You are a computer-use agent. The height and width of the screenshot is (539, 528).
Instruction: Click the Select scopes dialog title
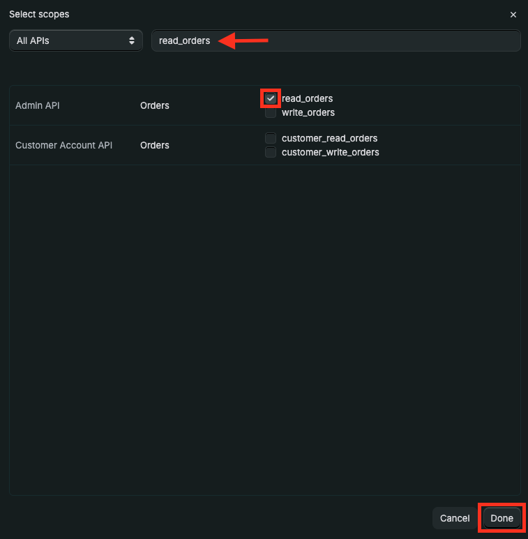[39, 15]
